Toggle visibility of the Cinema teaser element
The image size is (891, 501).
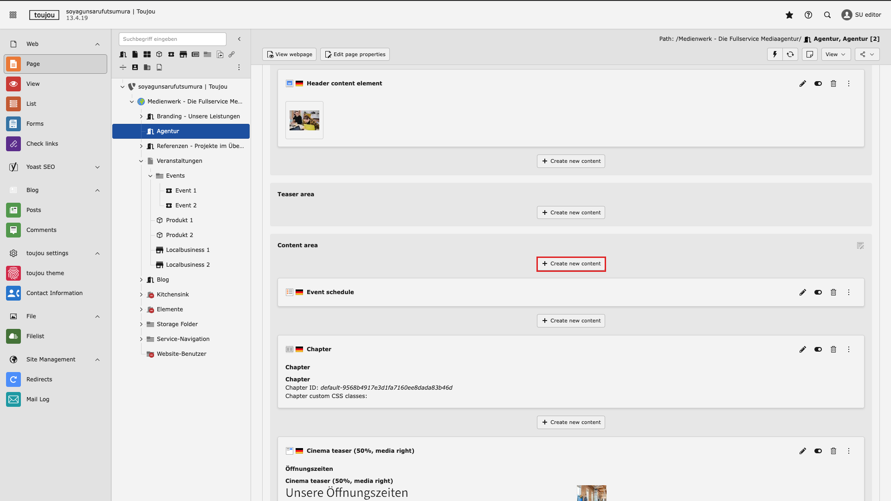tap(818, 451)
